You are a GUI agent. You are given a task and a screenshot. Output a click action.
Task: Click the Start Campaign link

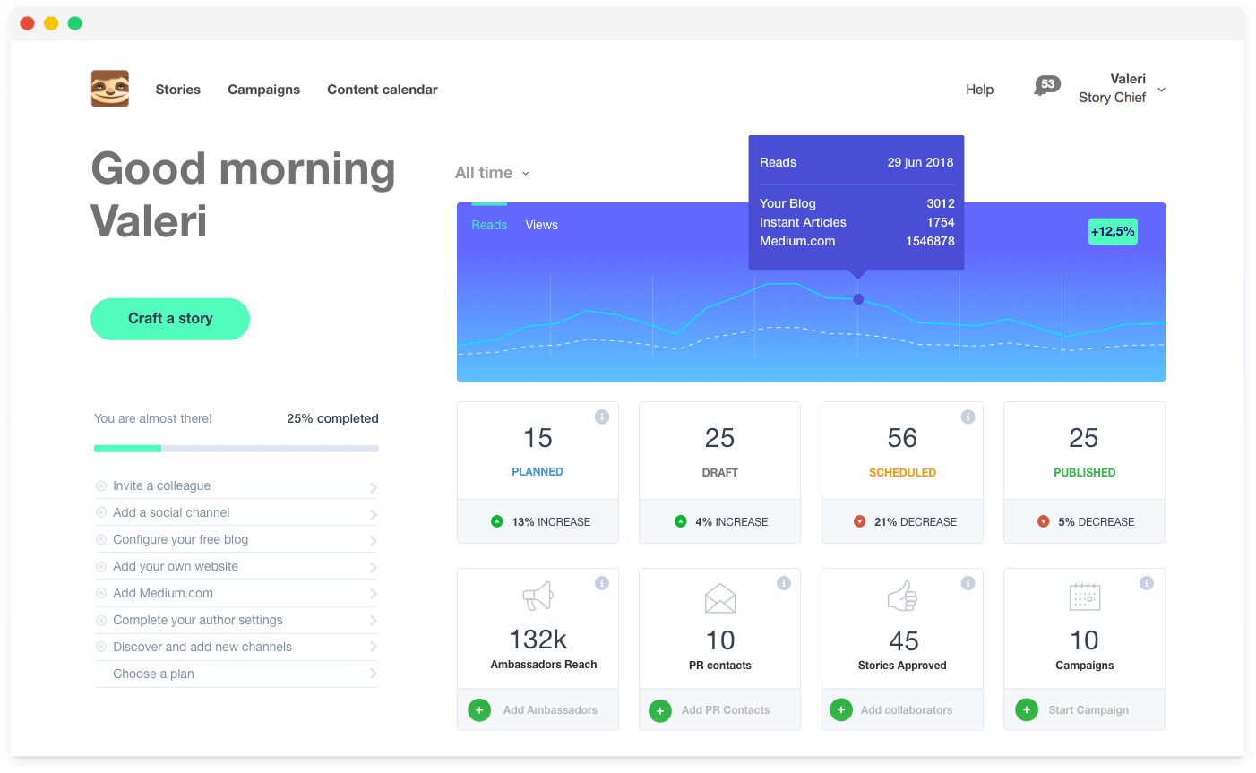click(1088, 710)
